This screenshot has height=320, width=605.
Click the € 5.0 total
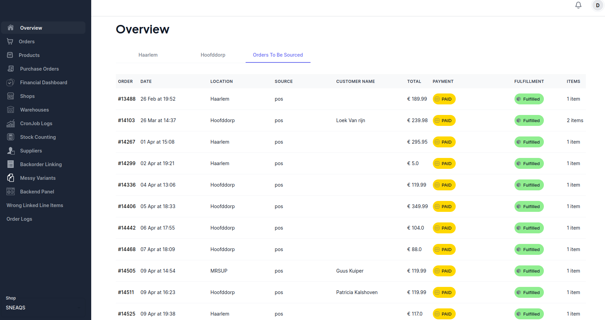coord(413,163)
